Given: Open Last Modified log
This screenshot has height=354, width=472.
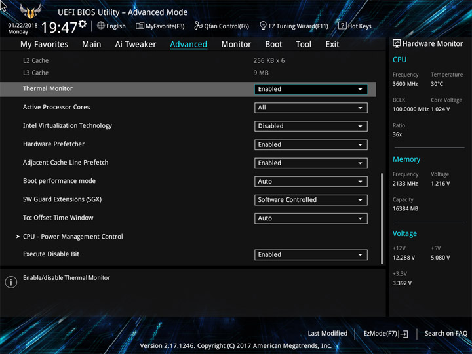Looking at the screenshot, I should coord(328,333).
